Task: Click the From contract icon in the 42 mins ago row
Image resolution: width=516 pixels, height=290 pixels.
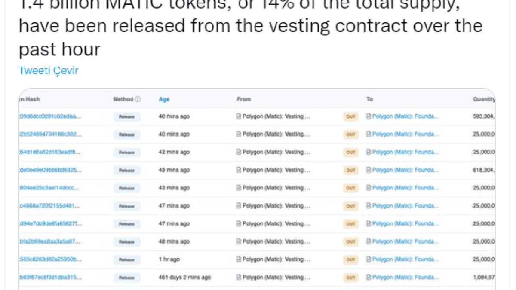Action: 239,152
